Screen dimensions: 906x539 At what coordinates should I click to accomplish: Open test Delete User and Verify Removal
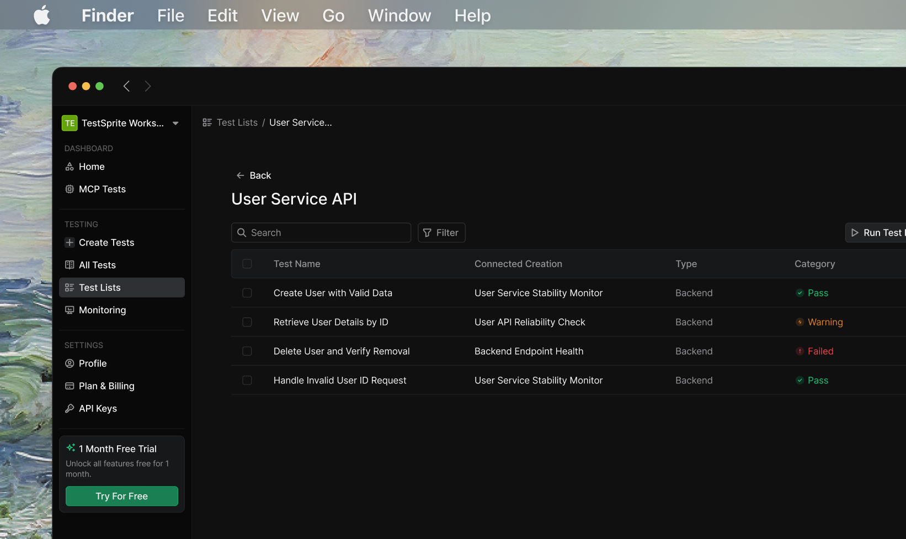(x=342, y=351)
